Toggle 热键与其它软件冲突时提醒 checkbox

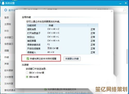point(28,59)
